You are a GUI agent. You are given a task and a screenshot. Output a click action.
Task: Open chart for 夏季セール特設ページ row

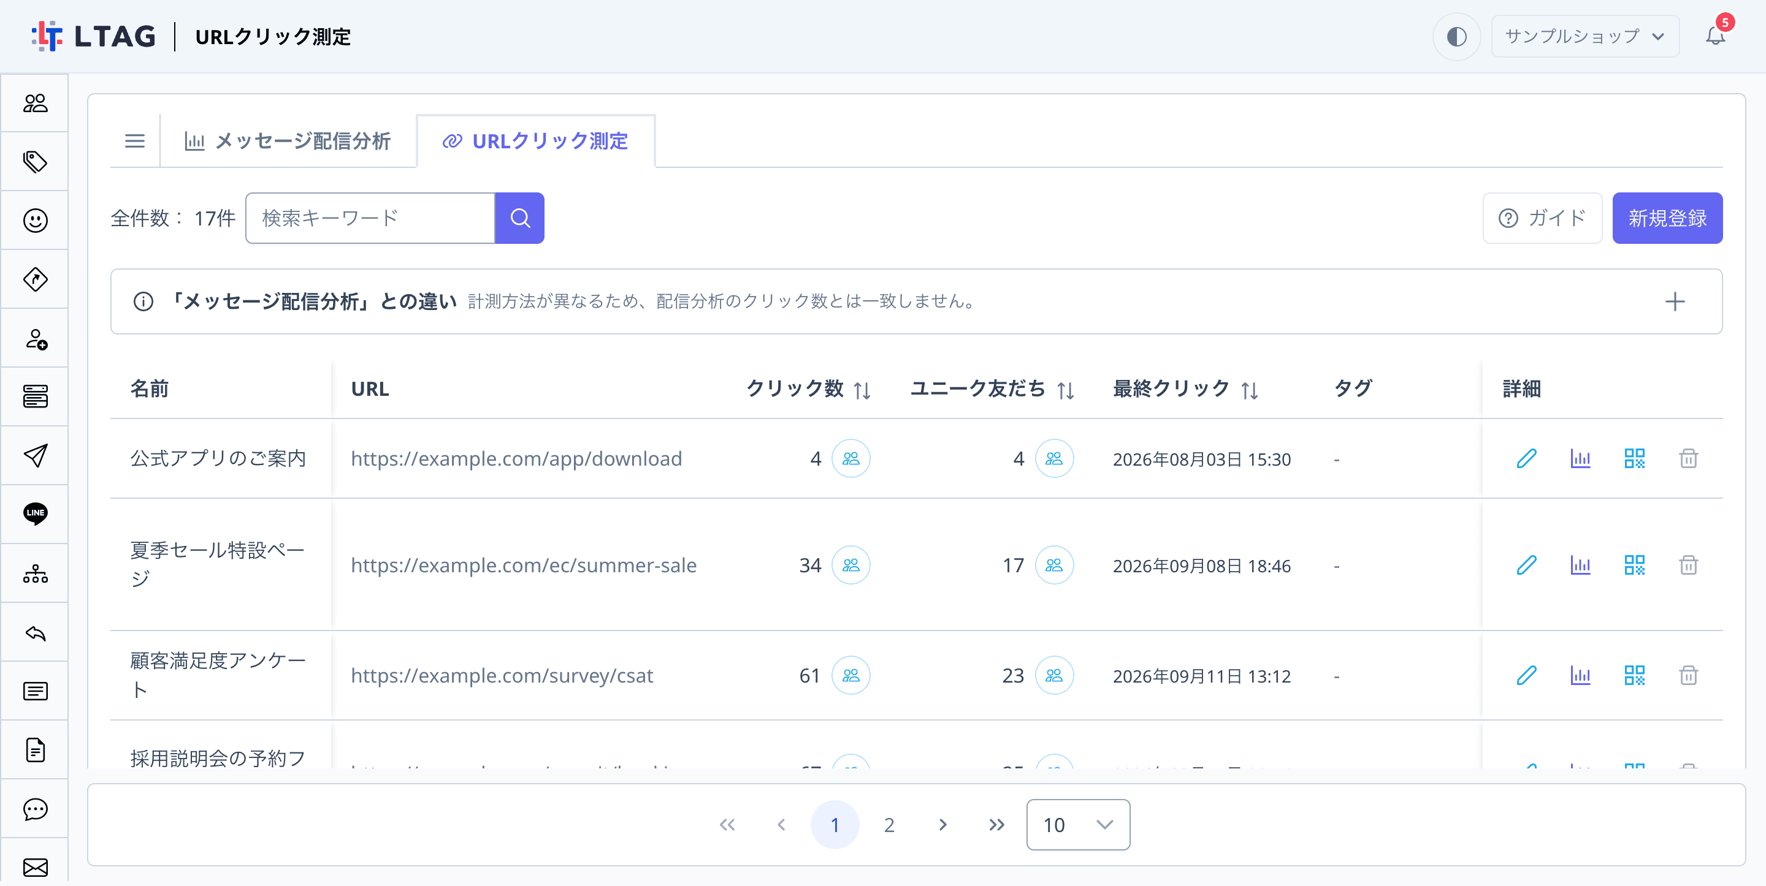[1580, 566]
